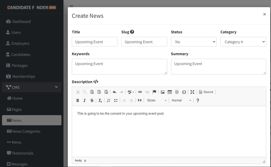Image resolution: width=271 pixels, height=167 pixels.
Task: Click the Slug help question icon
Action: (x=132, y=32)
